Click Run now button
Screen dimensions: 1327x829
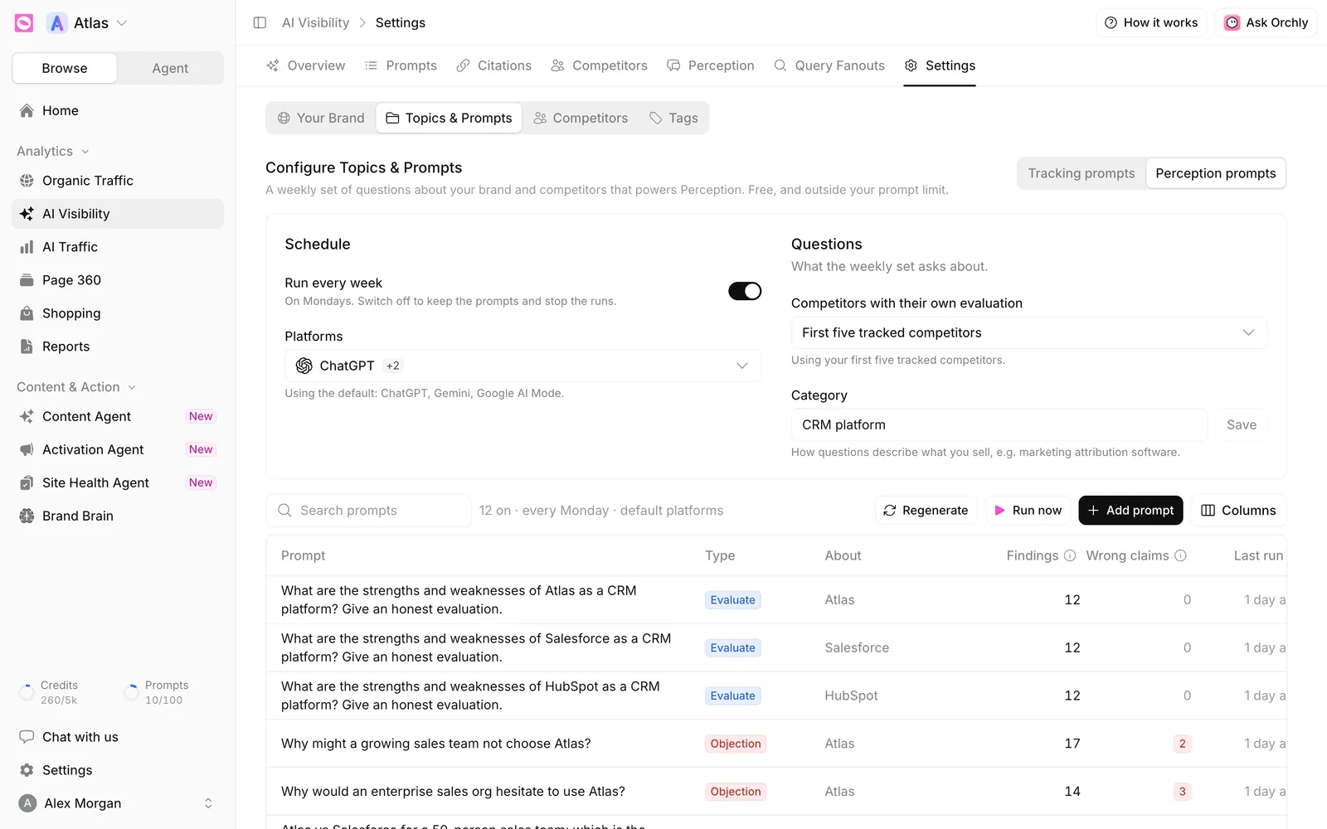(1028, 511)
